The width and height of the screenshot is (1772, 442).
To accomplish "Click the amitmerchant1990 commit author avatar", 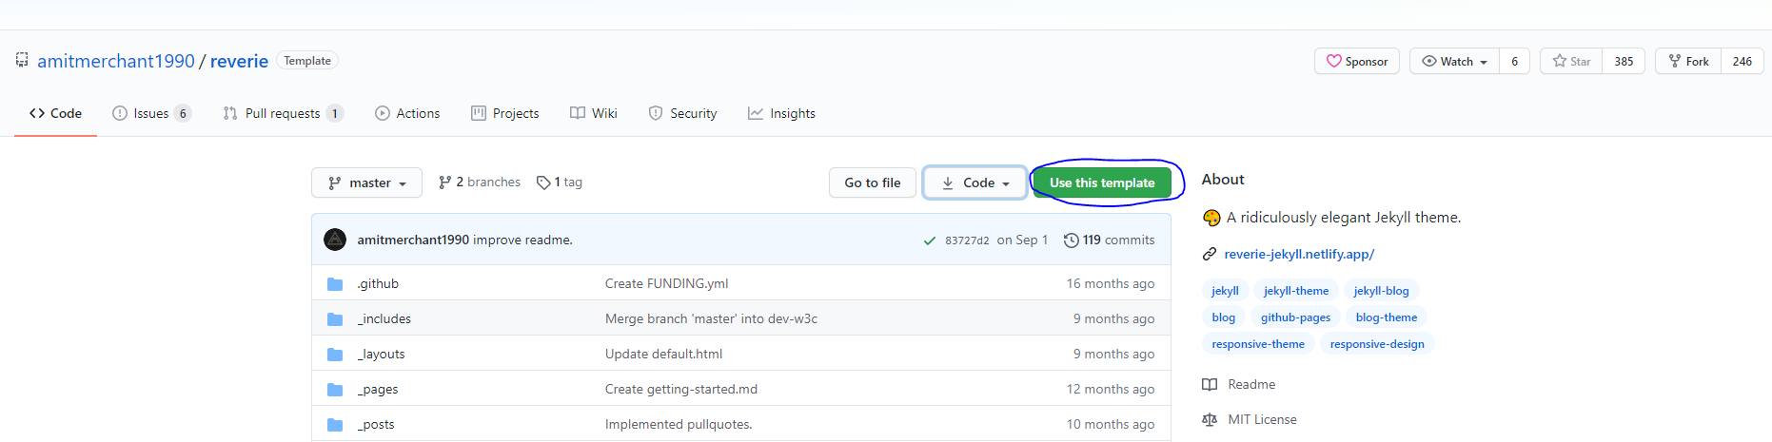I will pos(335,240).
